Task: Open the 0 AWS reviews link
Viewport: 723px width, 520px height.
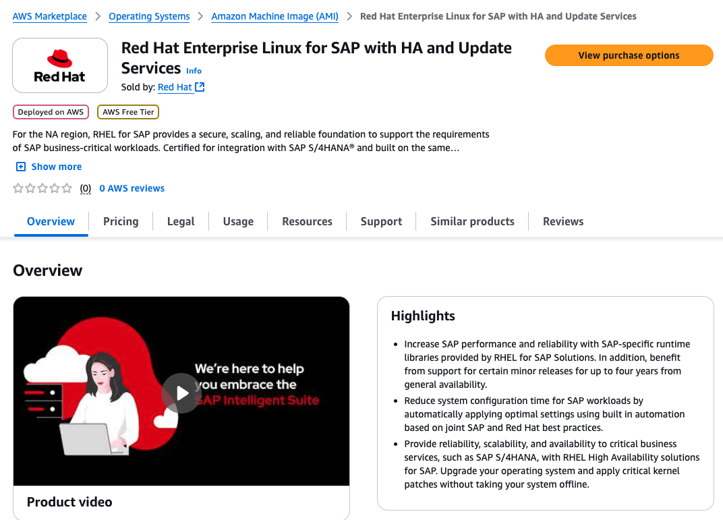Action: coord(132,188)
